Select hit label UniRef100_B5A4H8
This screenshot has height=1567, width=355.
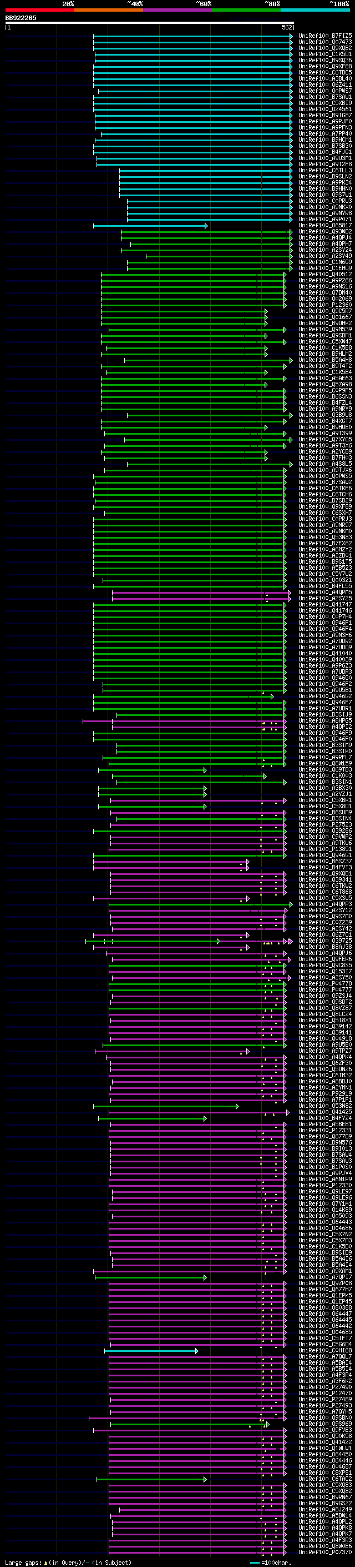point(325,361)
